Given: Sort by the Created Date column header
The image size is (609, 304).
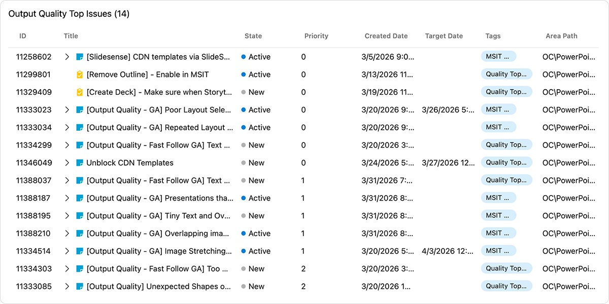Looking at the screenshot, I should (x=386, y=36).
